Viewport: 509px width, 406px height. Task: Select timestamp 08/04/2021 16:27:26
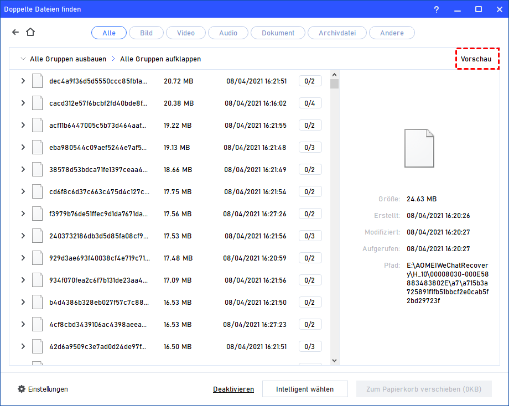(x=255, y=214)
